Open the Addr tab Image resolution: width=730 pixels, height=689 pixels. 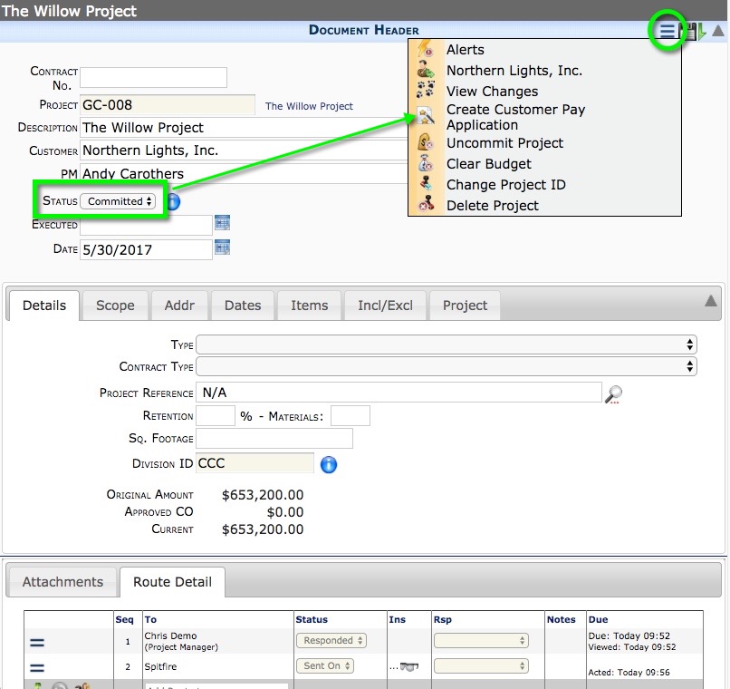[x=179, y=306]
